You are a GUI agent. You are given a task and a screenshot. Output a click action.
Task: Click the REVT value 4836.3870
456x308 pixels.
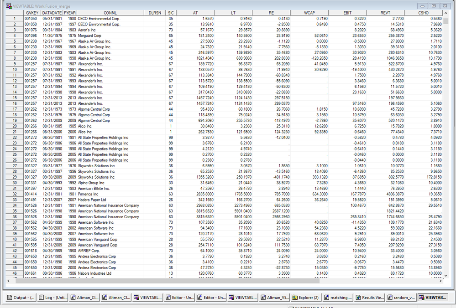pyautogui.click(x=385, y=194)
